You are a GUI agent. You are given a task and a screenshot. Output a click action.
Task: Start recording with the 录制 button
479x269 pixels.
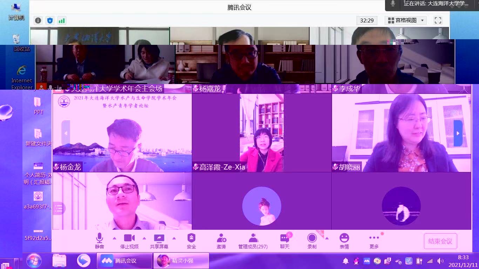[x=312, y=241]
